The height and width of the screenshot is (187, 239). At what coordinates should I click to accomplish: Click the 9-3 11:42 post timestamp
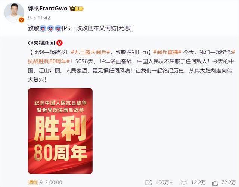39,18
